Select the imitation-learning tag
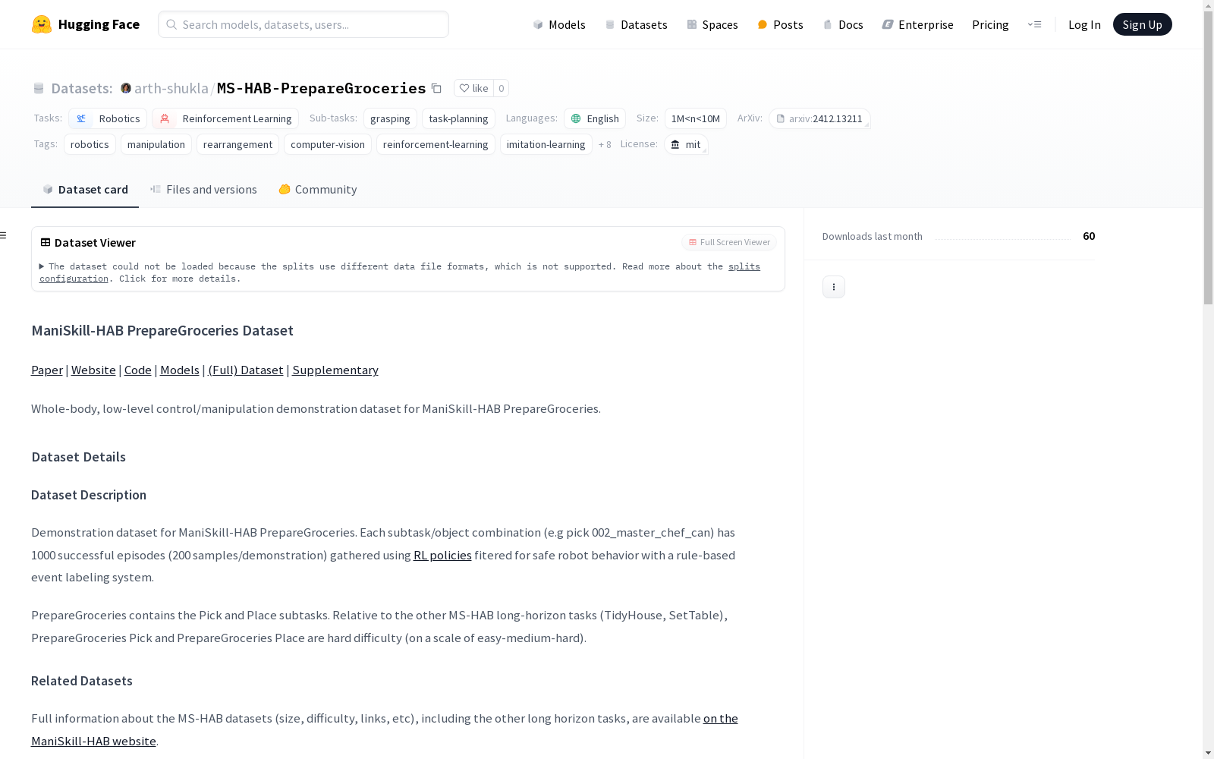The height and width of the screenshot is (759, 1214). 546,144
